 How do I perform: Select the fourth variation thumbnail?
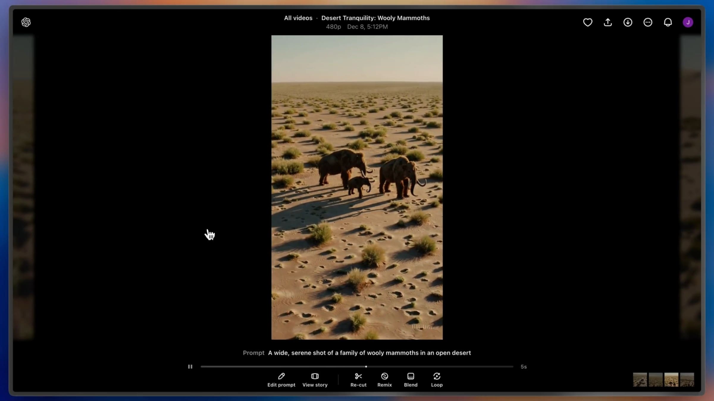click(687, 380)
